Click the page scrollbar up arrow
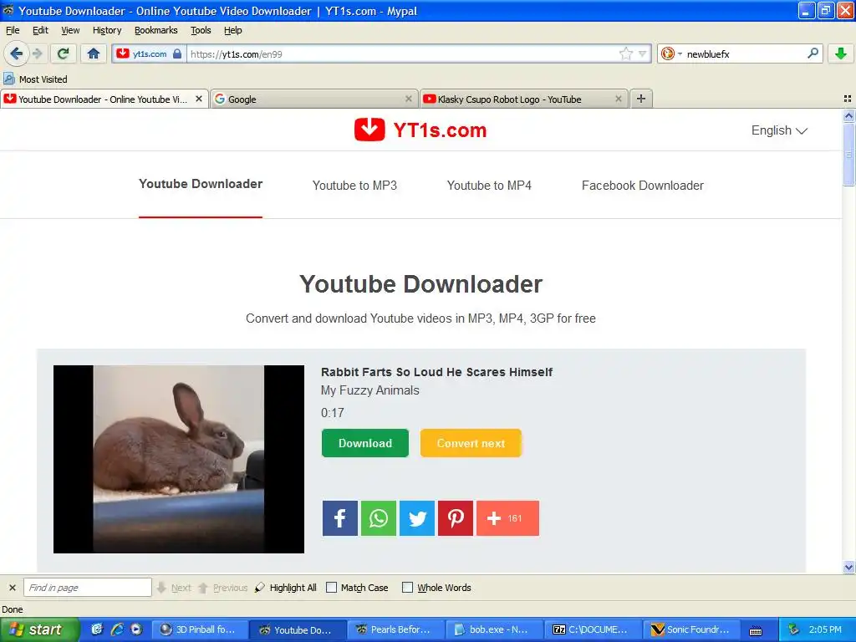 tap(848, 115)
